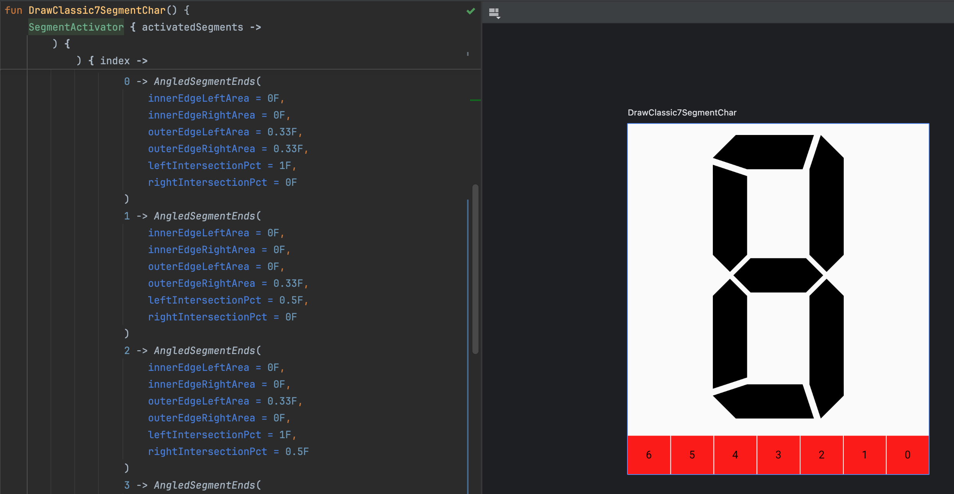The image size is (954, 494).
Task: Click the top horizontal segment of the digit
Action: 764,152
